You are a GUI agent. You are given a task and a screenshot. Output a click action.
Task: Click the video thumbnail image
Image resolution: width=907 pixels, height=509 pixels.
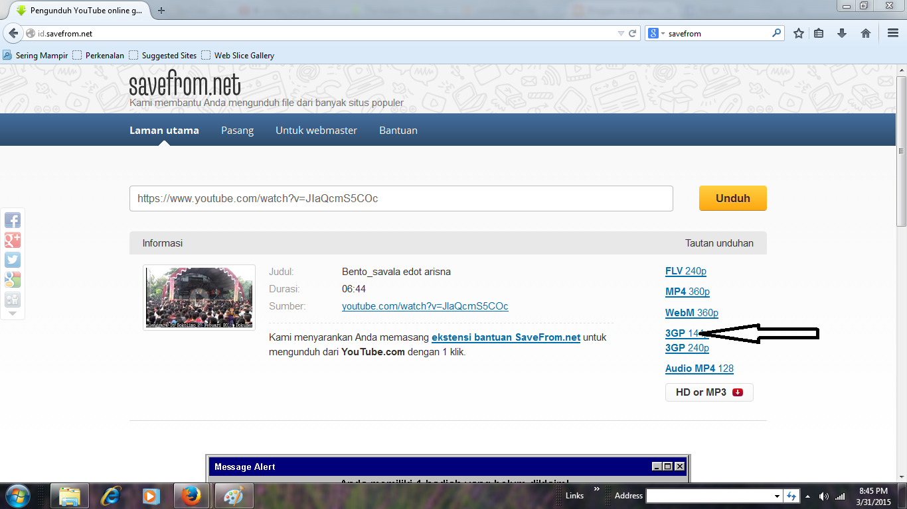(x=199, y=298)
